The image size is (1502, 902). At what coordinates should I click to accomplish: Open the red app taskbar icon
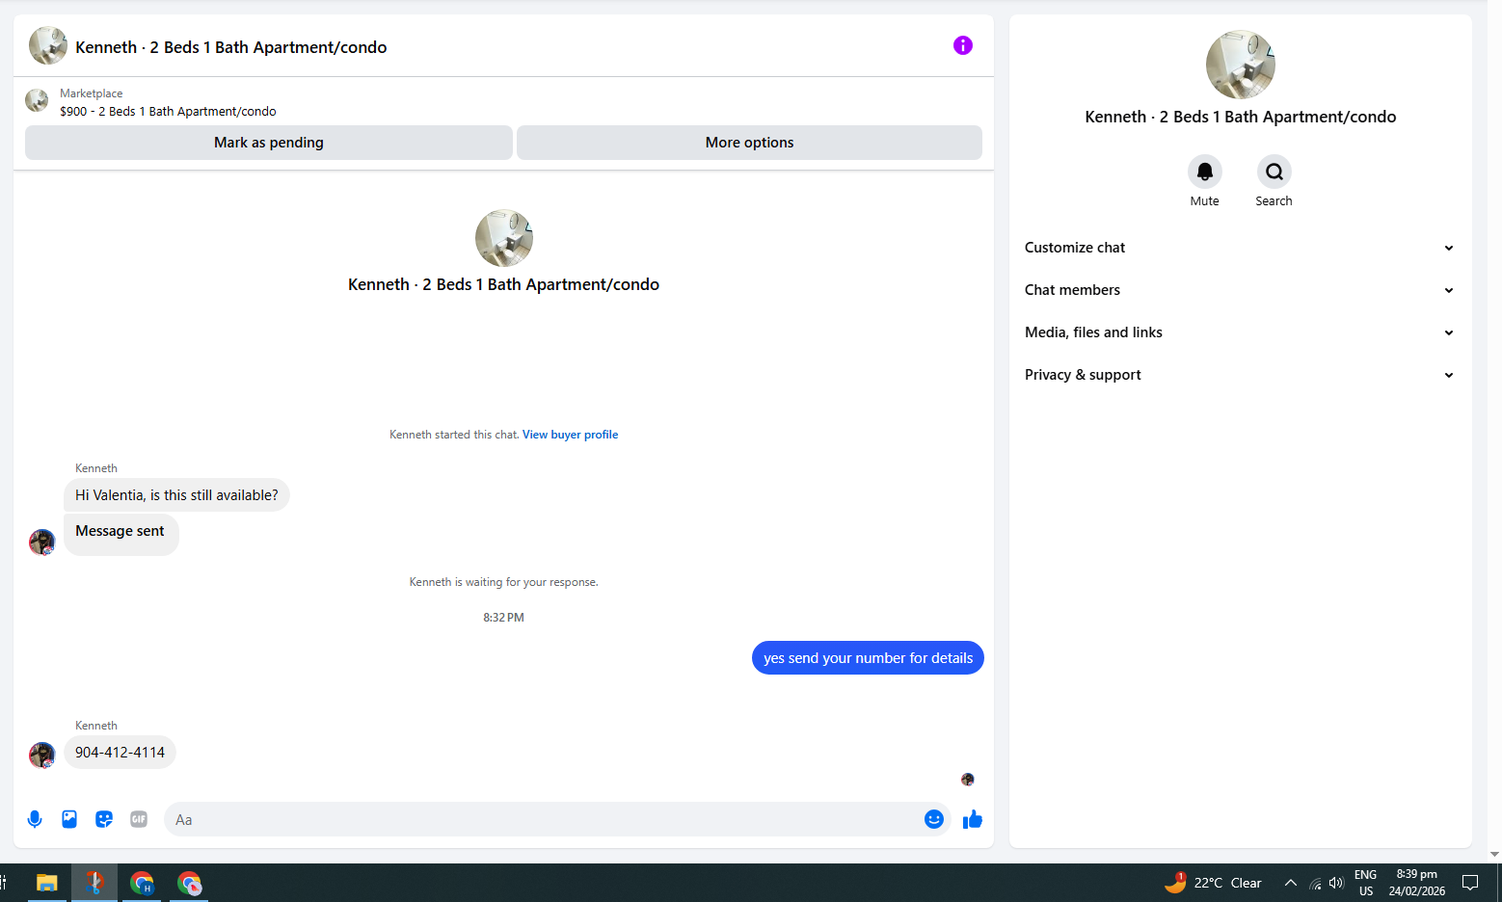coord(94,883)
